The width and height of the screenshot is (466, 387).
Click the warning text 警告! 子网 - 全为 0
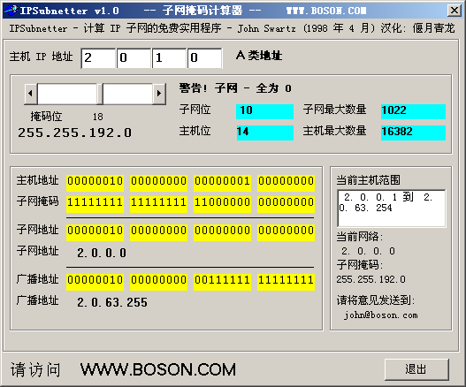(235, 88)
